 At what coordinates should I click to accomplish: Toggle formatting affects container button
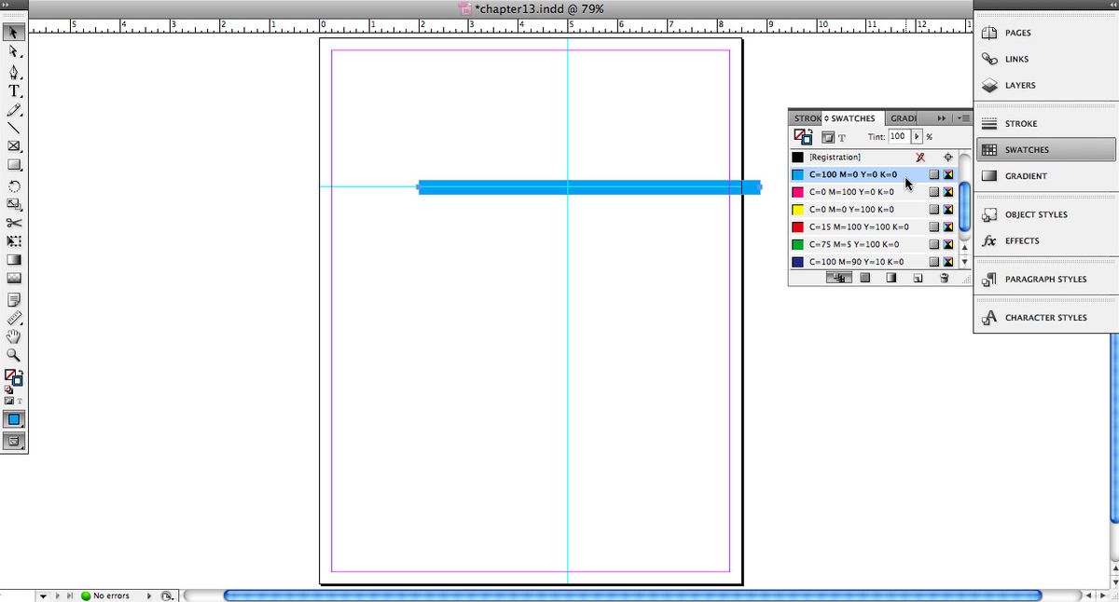click(827, 137)
